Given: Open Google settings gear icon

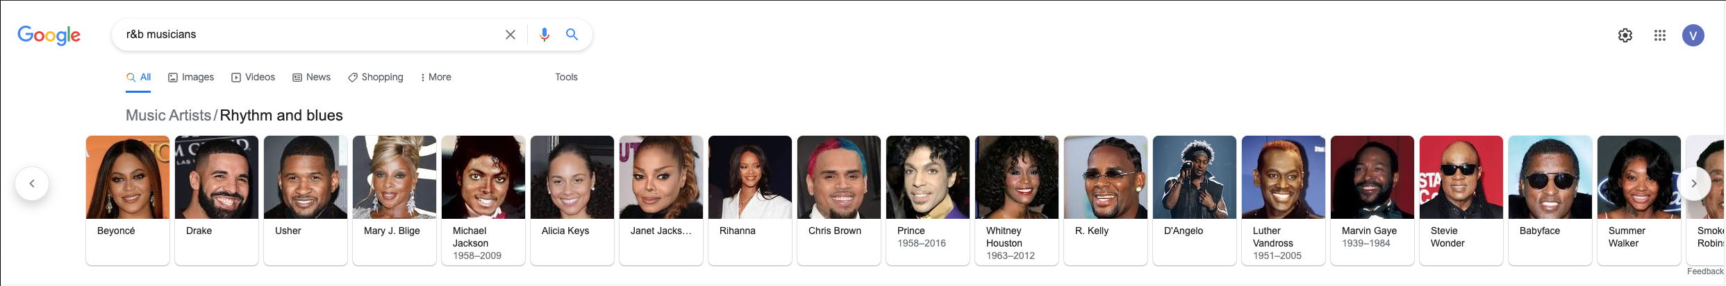Looking at the screenshot, I should (x=1625, y=35).
